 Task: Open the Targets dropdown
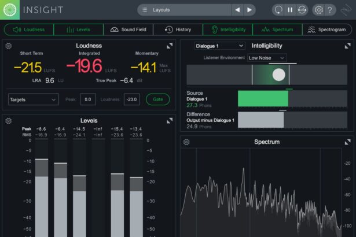33,99
